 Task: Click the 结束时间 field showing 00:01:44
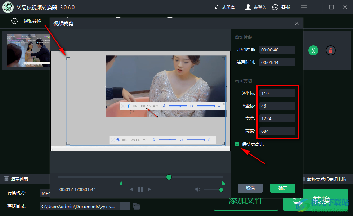(277, 62)
